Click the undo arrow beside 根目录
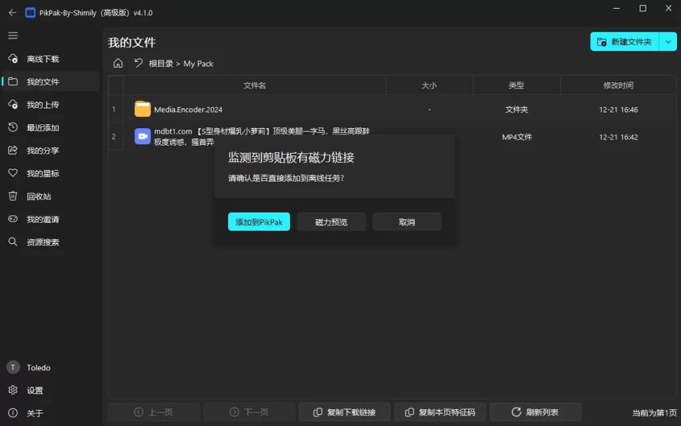The image size is (681, 426). click(x=138, y=63)
